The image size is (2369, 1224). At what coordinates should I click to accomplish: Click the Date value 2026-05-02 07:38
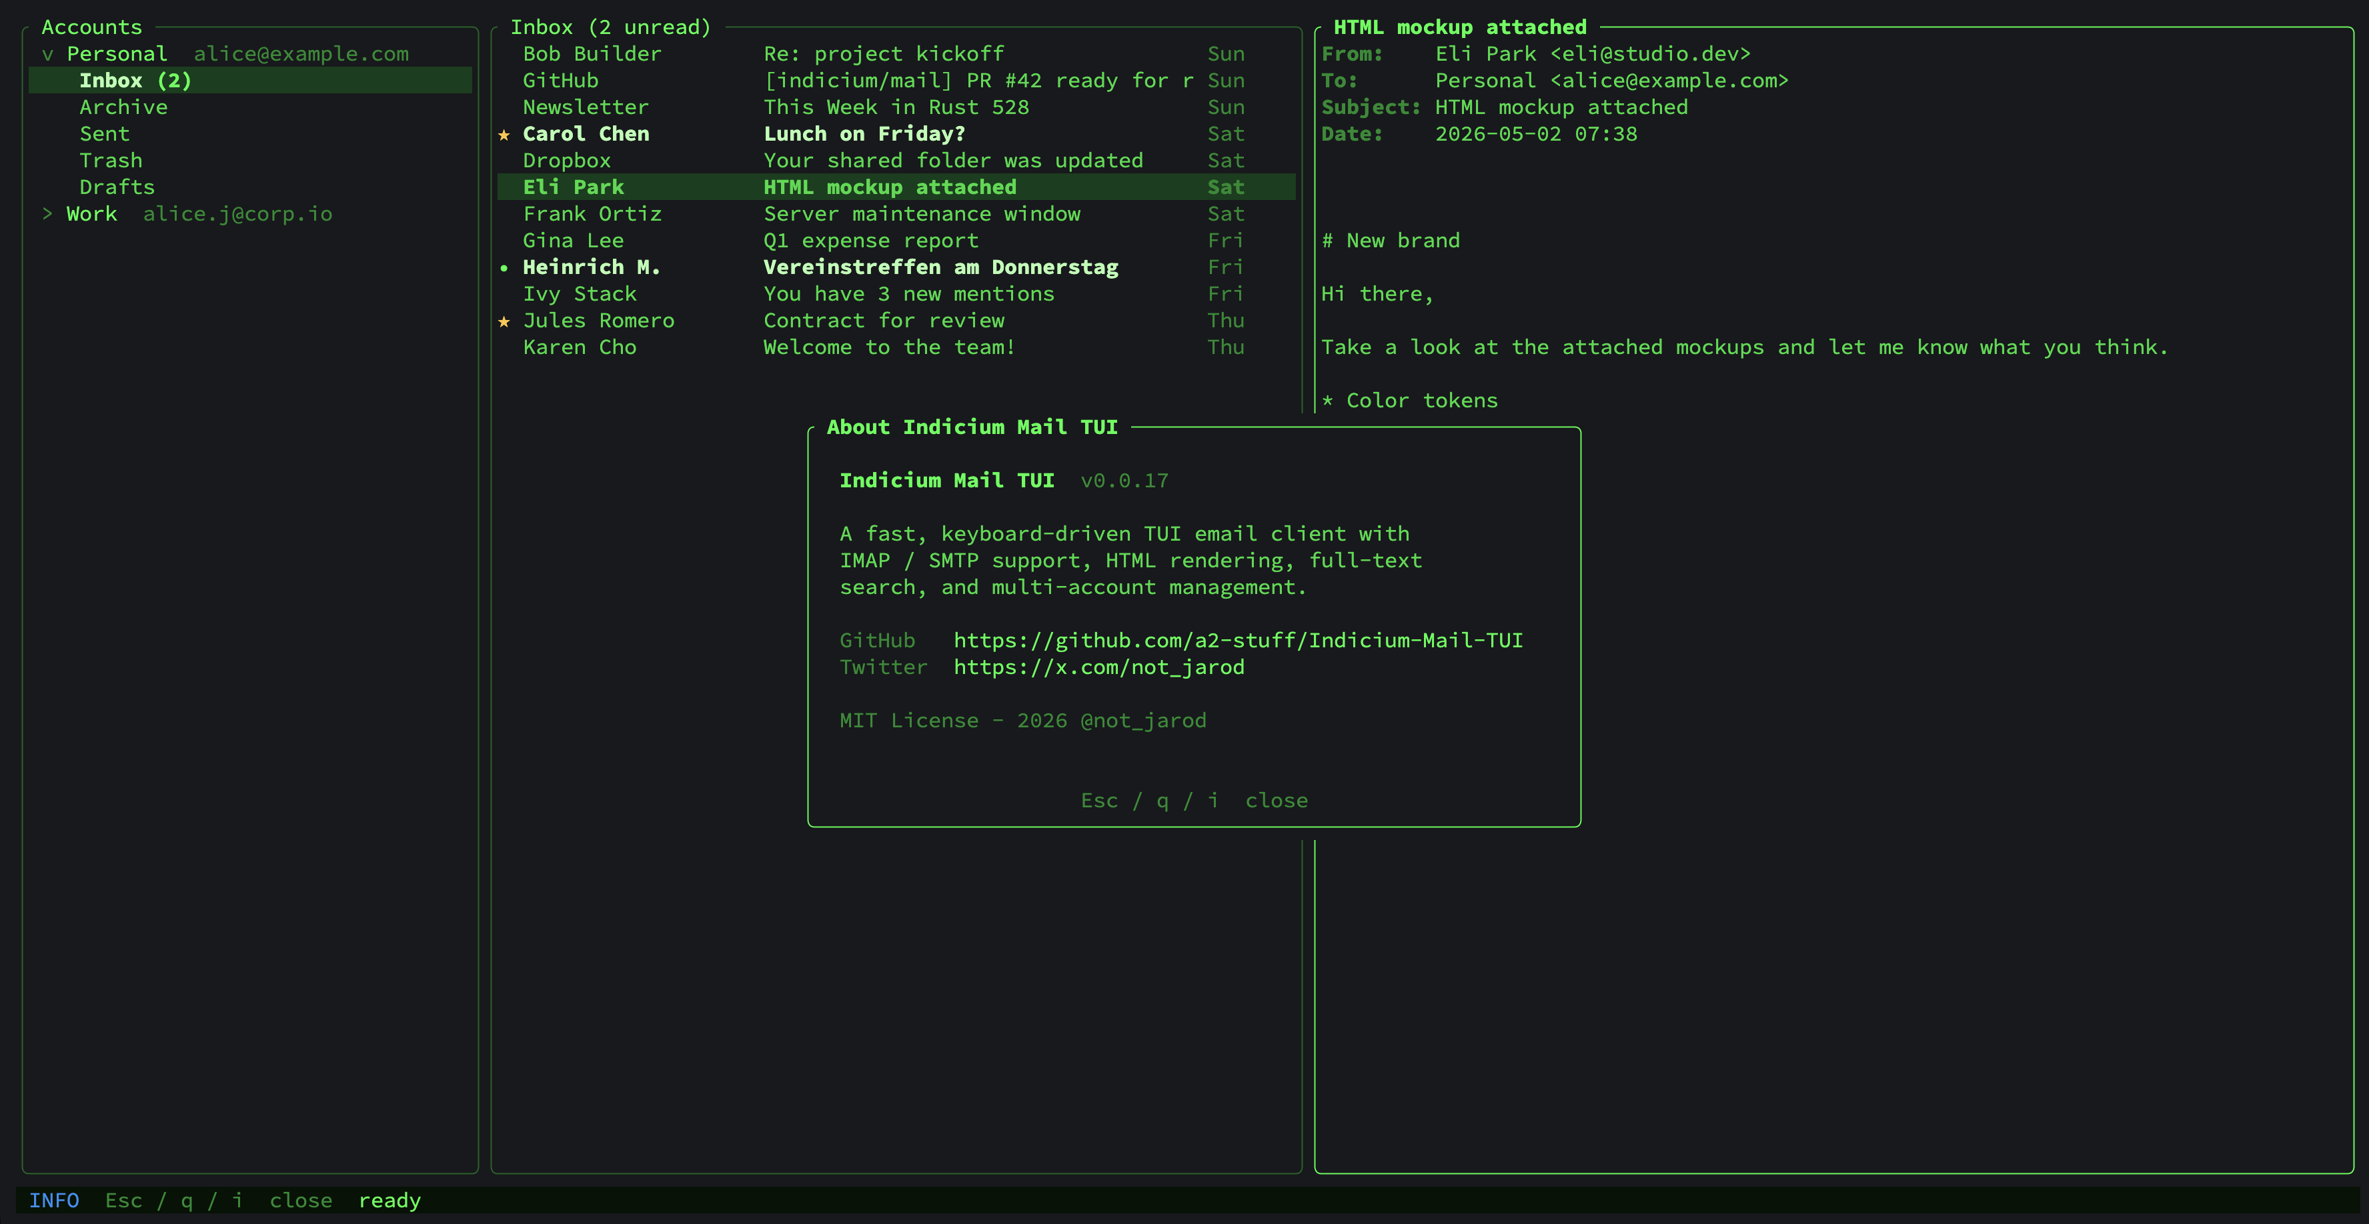click(1536, 134)
